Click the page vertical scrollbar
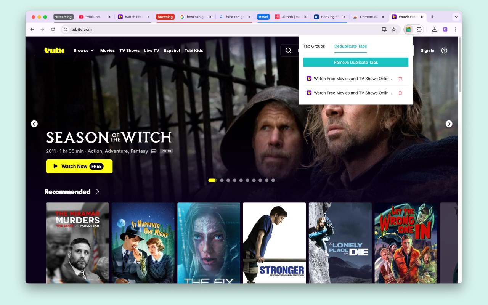Image resolution: width=488 pixels, height=305 pixels. [x=460, y=65]
